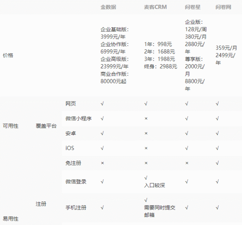The height and width of the screenshot is (225, 242).
Task: Click the 问卷网 column header
Action: [x=223, y=7]
